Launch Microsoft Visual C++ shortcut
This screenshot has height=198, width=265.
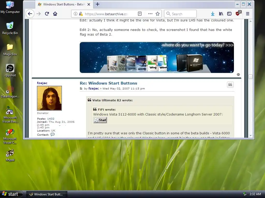click(x=10, y=136)
